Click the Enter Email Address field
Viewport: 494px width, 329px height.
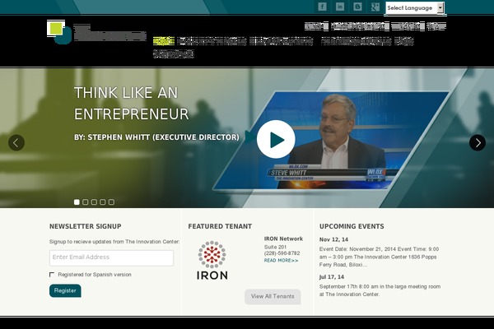pyautogui.click(x=111, y=257)
